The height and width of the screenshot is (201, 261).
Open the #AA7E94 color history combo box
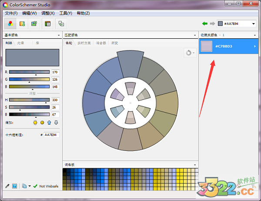[236, 24]
